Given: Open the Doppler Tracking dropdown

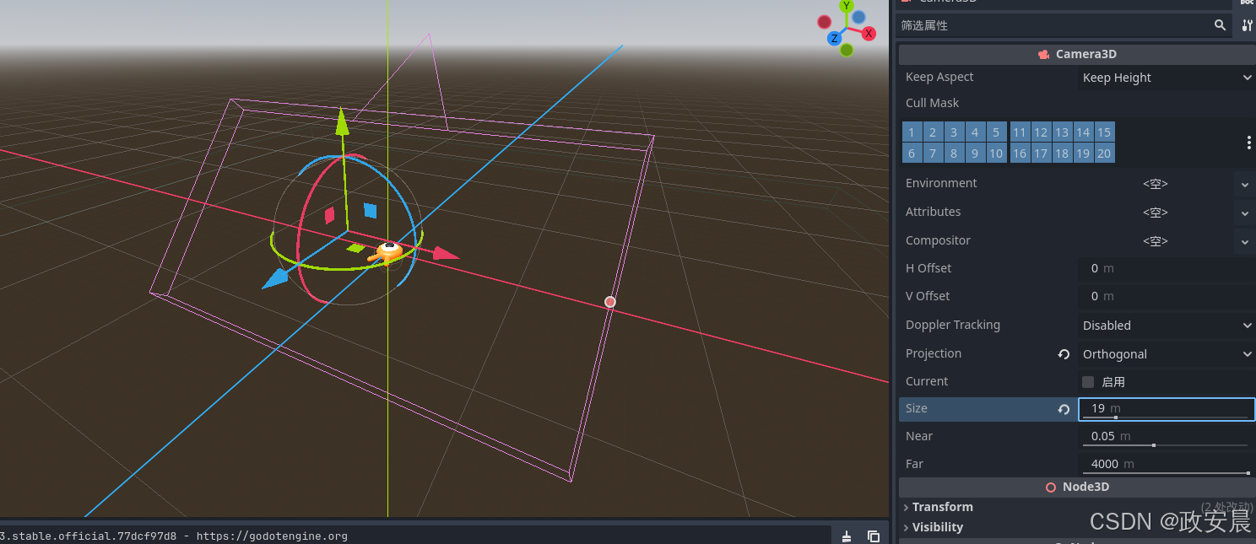Looking at the screenshot, I should coord(1167,326).
